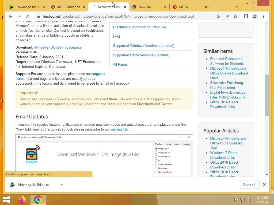Screen dimensions: 274x205
Task: Open Office 2010 Direct link in Popular Articles
Action: point(224,174)
